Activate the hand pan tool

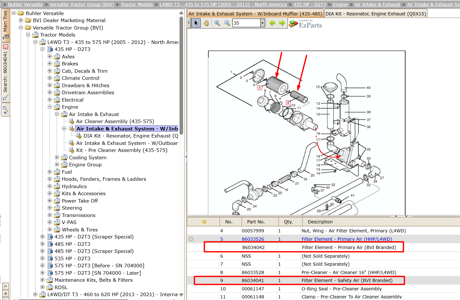click(206, 23)
